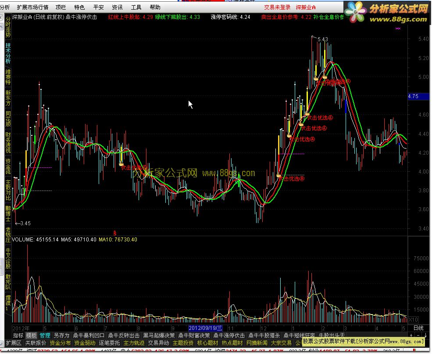Screen dimensions: 432x354
Task: Select the 技术分析 sidebar tab
Action: (x=8, y=53)
